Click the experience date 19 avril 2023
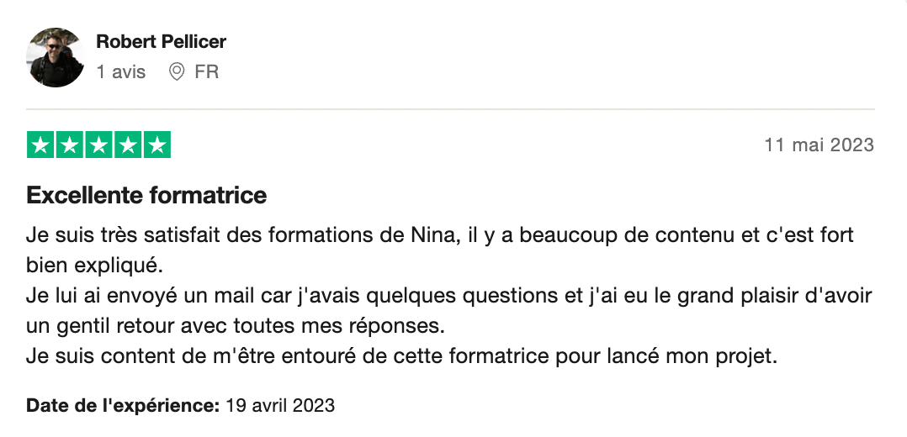This screenshot has width=907, height=437. tap(280, 405)
